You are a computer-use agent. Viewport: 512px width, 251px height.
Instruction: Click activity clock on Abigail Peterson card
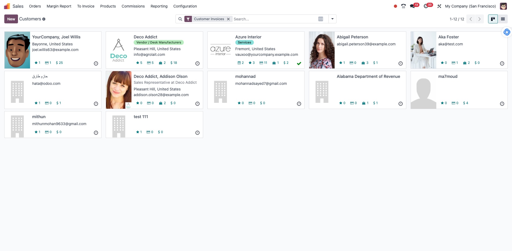(401, 64)
